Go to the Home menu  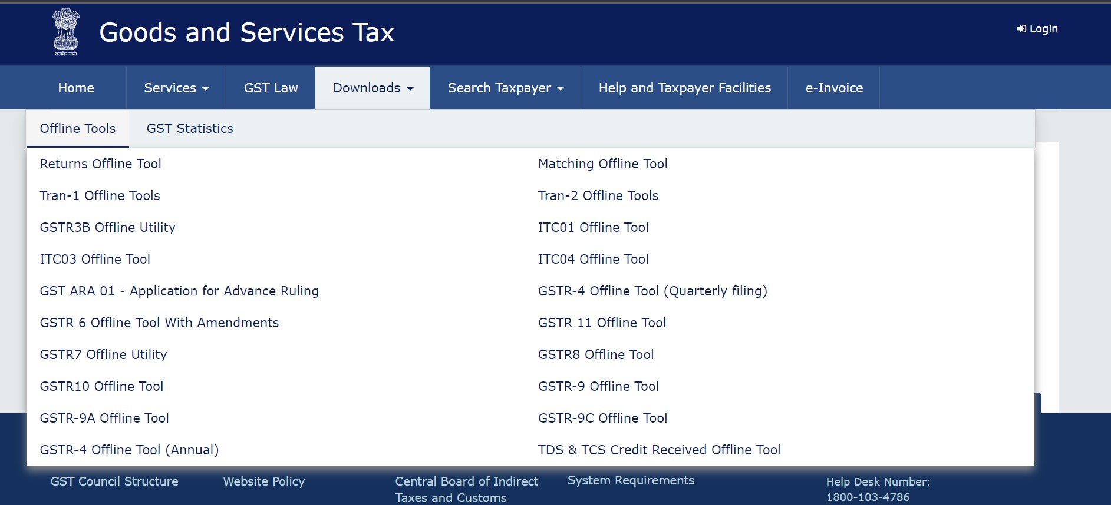point(76,88)
